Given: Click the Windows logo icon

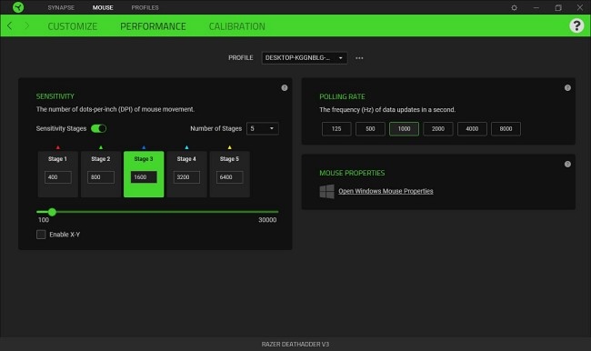Looking at the screenshot, I should [326, 191].
